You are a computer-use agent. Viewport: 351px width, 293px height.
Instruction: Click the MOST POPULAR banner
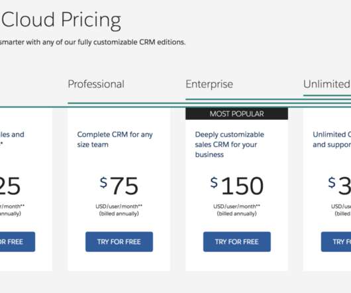pos(236,114)
